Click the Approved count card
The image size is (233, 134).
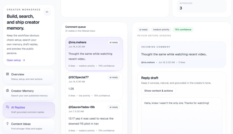tap(202, 6)
